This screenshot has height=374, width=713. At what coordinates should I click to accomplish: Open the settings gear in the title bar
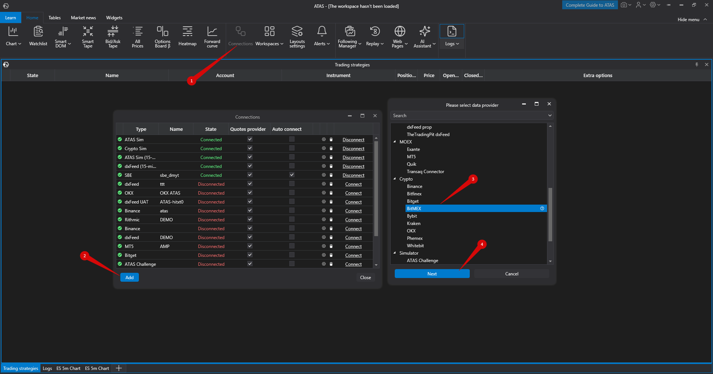[x=653, y=5]
